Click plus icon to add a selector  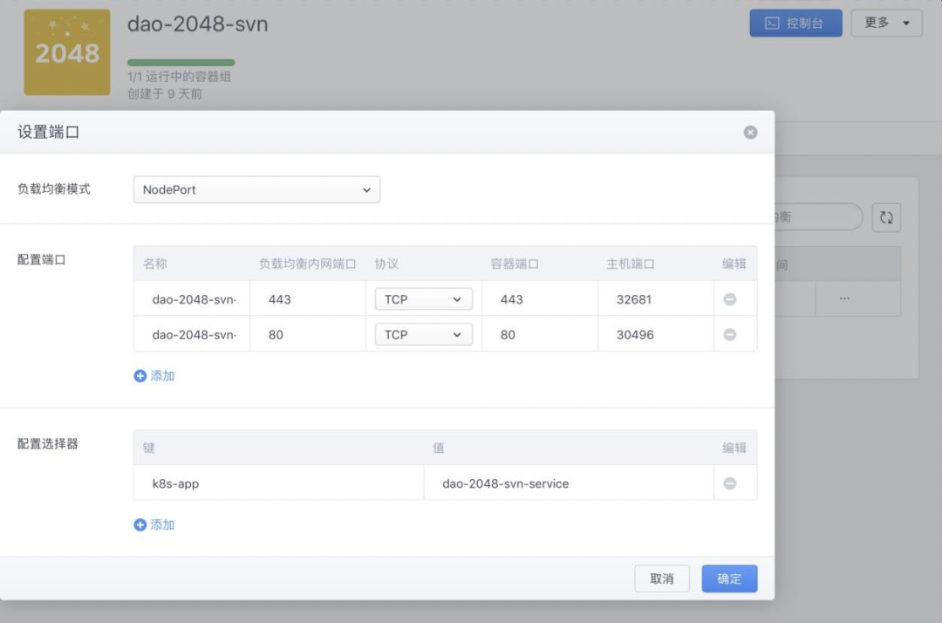140,525
